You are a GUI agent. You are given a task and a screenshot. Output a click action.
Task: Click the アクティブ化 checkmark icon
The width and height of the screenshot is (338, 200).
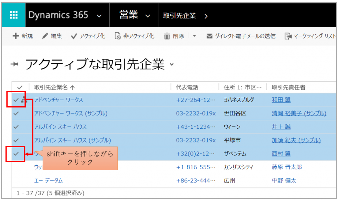pos(74,36)
